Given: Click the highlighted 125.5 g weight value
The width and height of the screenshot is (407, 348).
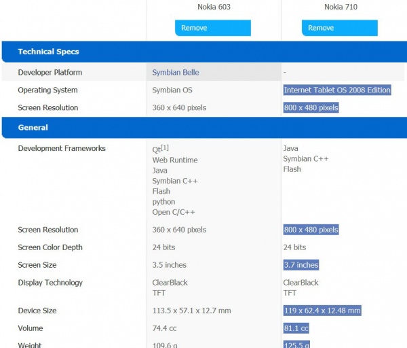Looking at the screenshot, I should [x=297, y=345].
